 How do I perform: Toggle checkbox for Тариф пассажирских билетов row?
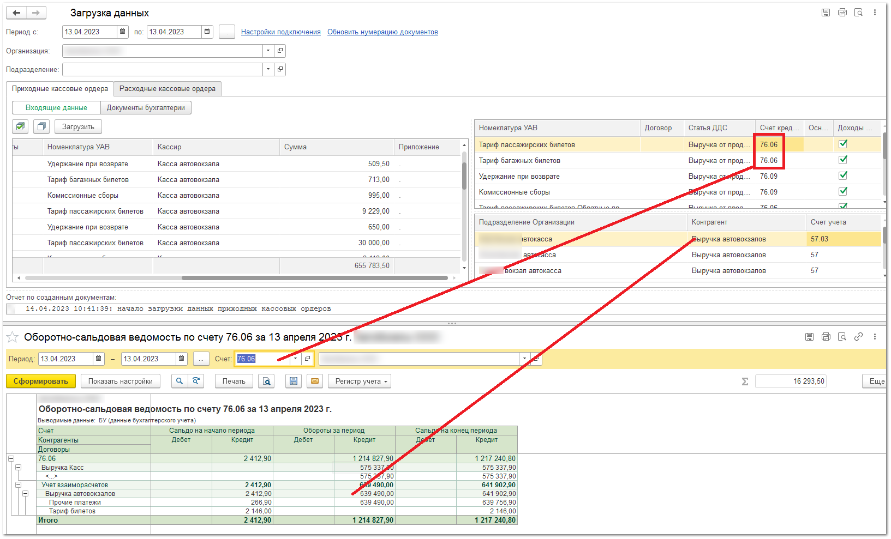tap(843, 144)
